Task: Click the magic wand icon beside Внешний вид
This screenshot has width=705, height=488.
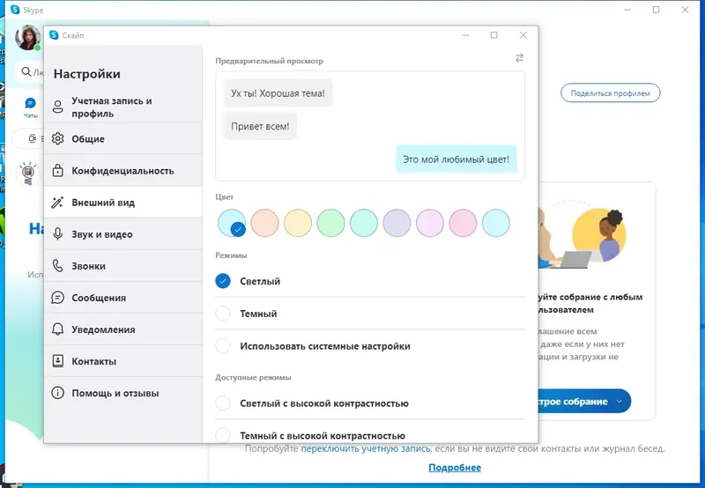Action: click(x=57, y=203)
